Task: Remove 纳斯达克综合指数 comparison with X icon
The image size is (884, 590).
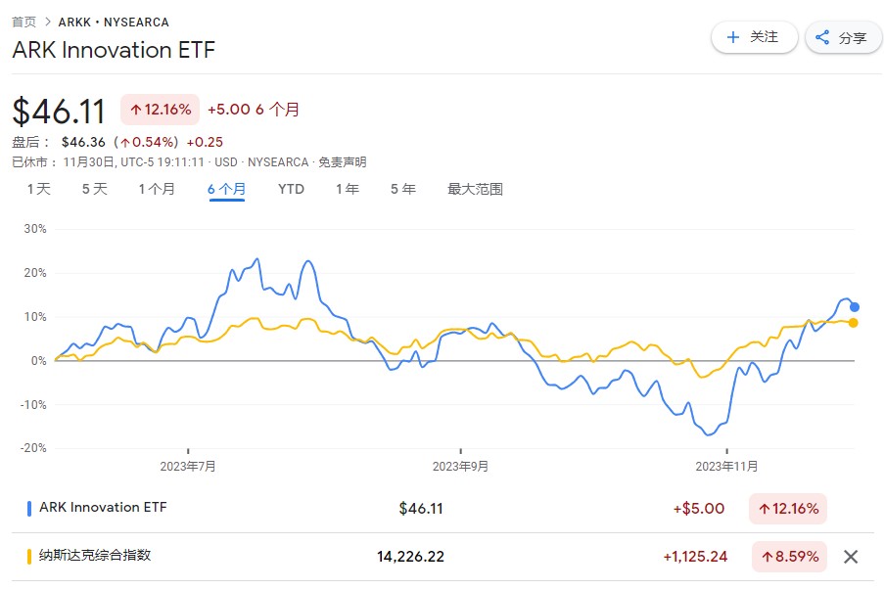Action: coord(851,557)
